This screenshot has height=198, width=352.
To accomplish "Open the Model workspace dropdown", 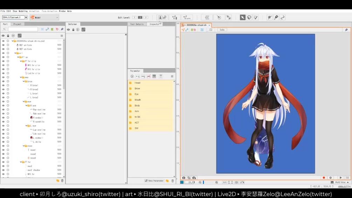I will (x=44, y=18).
